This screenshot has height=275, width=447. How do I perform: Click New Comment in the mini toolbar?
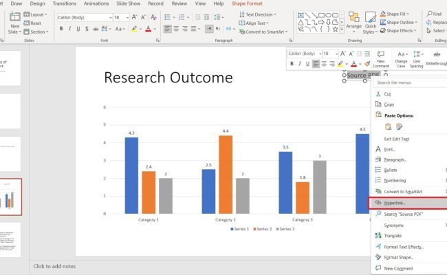[380, 59]
